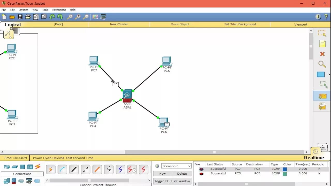
Task: Select the Connections lightning category
Action: click(38, 167)
